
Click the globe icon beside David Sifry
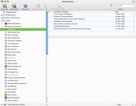(6, 58)
